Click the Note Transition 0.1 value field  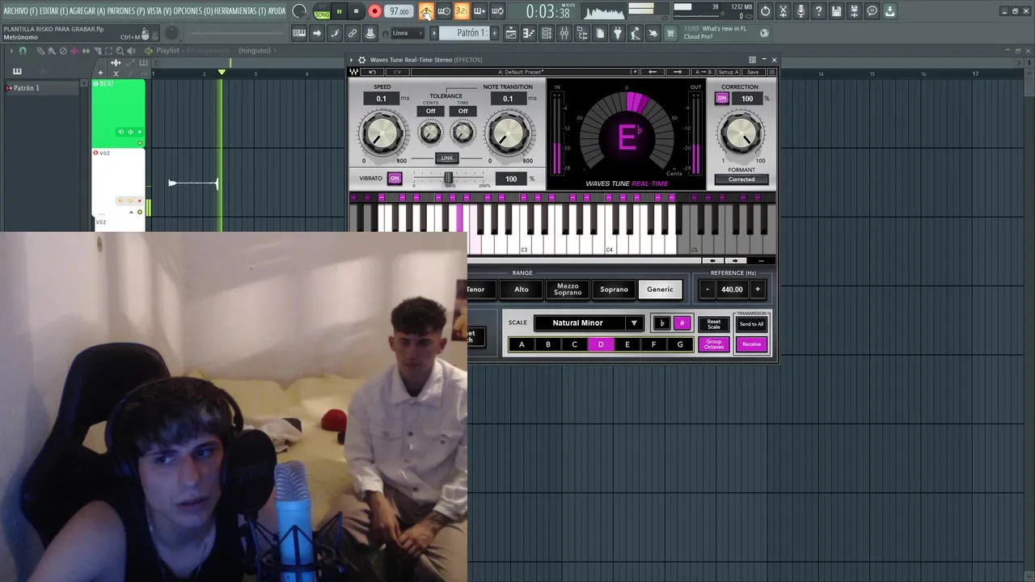coord(508,99)
